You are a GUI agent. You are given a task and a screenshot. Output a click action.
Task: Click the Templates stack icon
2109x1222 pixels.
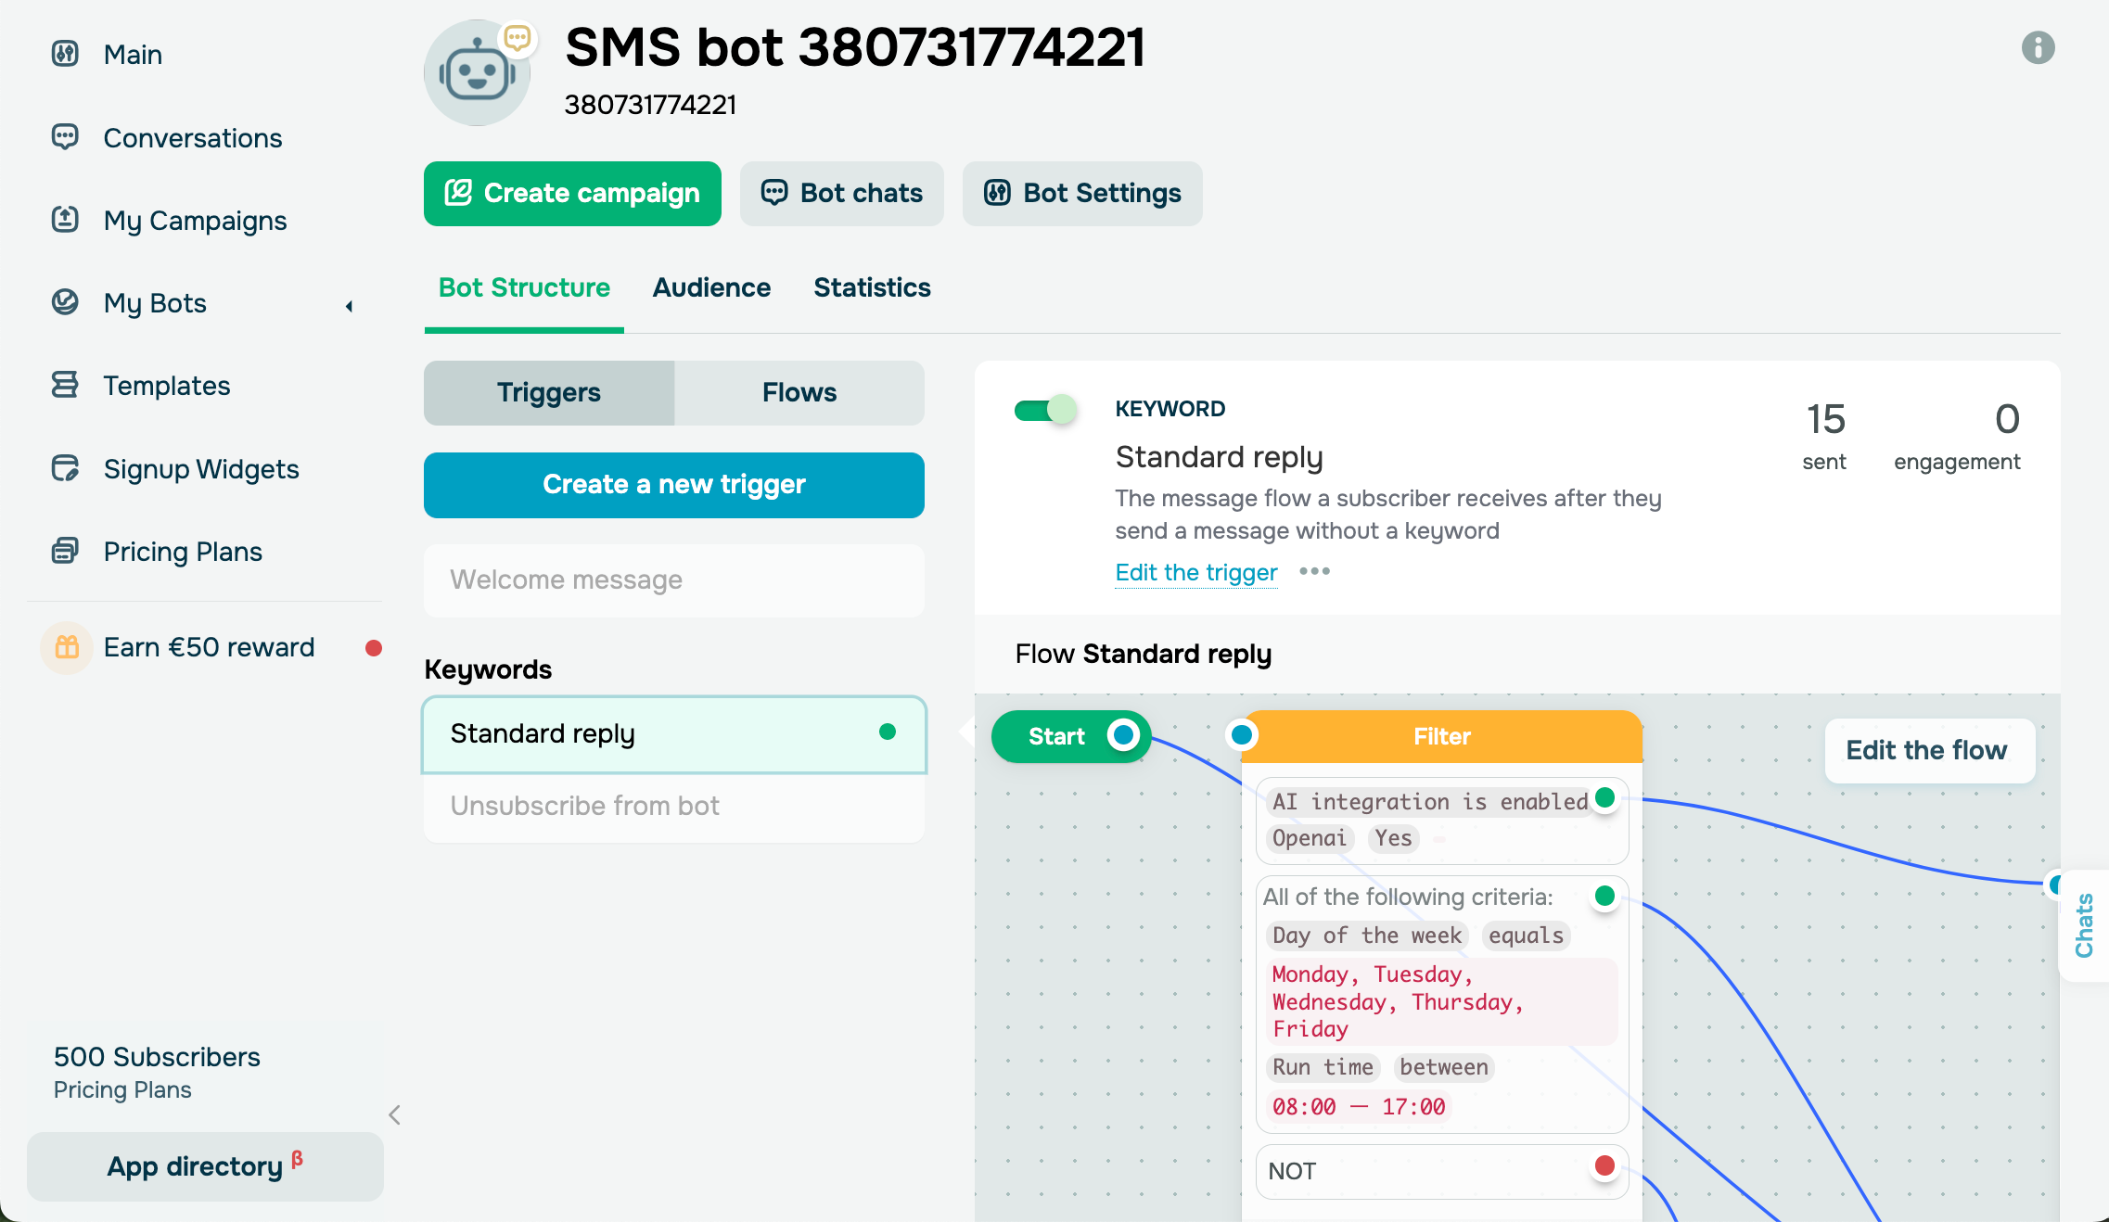[65, 385]
